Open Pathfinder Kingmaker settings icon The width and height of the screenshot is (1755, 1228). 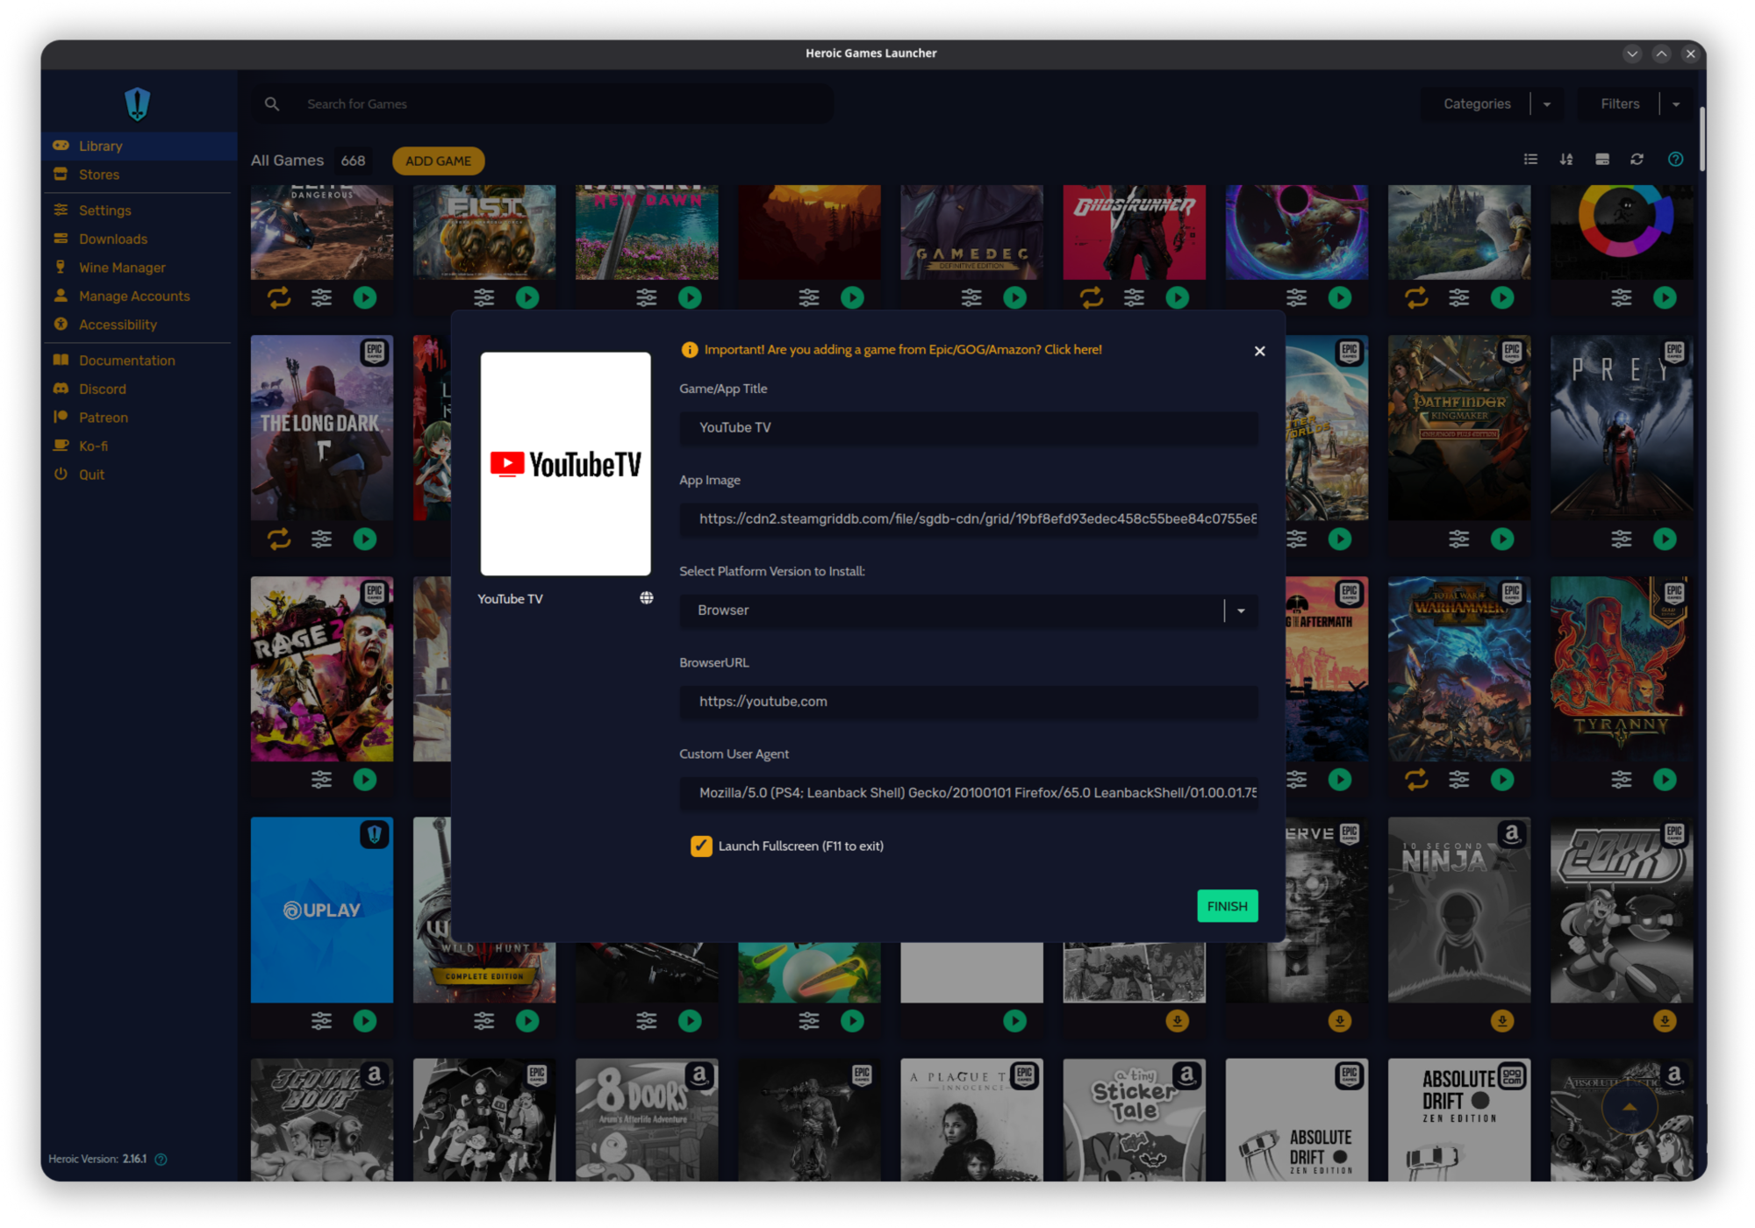(1459, 539)
